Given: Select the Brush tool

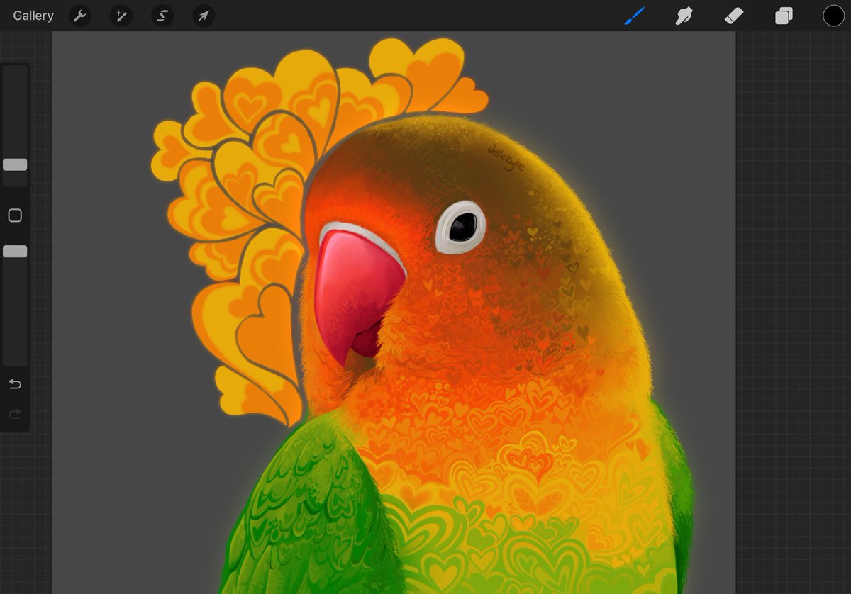Looking at the screenshot, I should (x=635, y=16).
